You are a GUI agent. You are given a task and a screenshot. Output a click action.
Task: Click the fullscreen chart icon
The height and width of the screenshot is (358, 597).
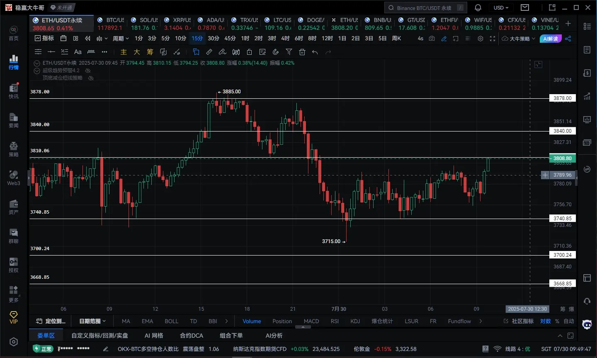(x=493, y=39)
